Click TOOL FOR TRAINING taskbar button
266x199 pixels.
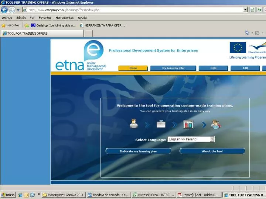244,195
